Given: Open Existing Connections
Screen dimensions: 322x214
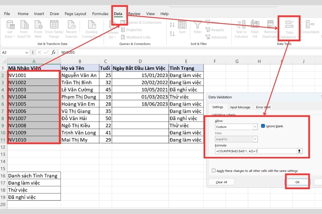Looking at the screenshot, I should pos(91,29).
